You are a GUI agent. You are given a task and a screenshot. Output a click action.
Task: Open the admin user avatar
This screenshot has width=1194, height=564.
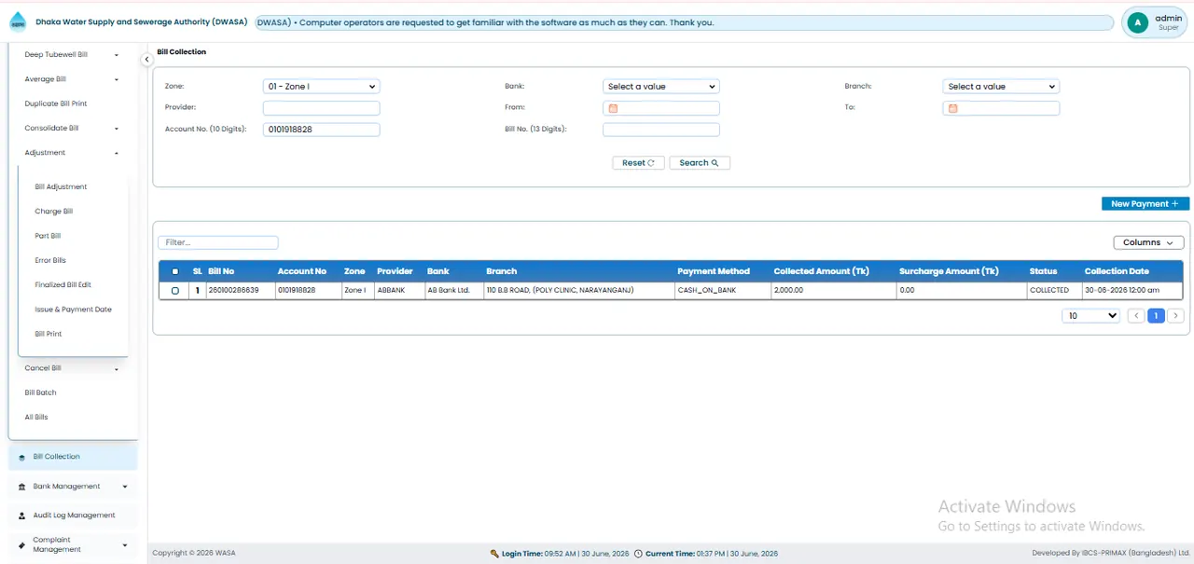pyautogui.click(x=1136, y=22)
